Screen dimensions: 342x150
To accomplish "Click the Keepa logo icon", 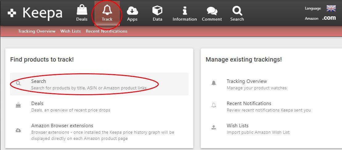I will click(x=12, y=13).
